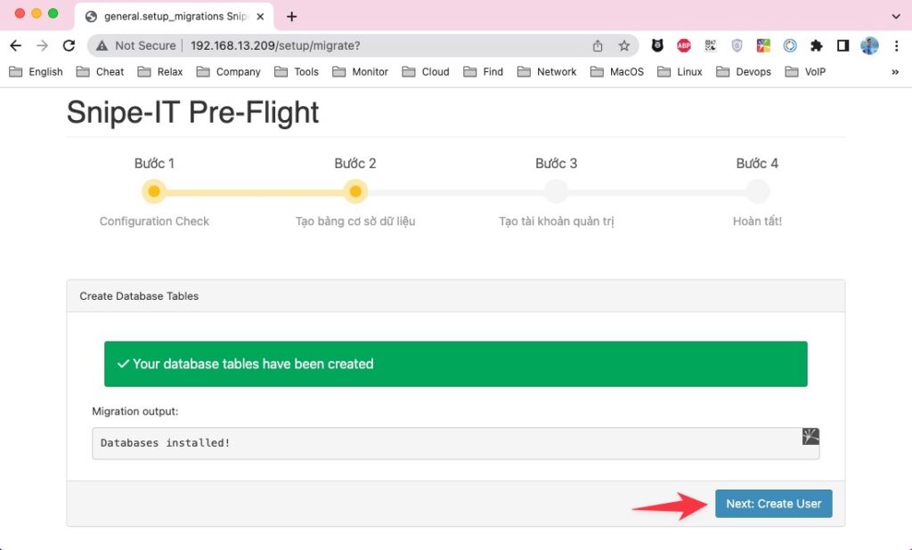Open the puzzle-piece Extensions menu
Viewport: 912px width, 550px height.
(817, 45)
